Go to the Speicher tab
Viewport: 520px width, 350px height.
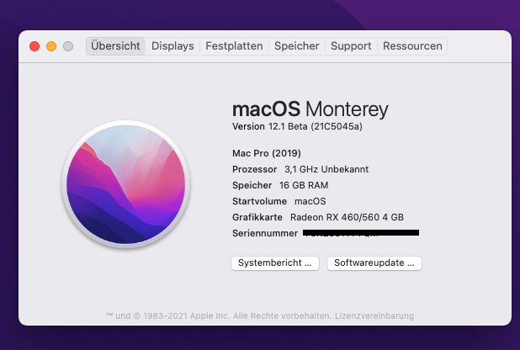[x=296, y=45]
